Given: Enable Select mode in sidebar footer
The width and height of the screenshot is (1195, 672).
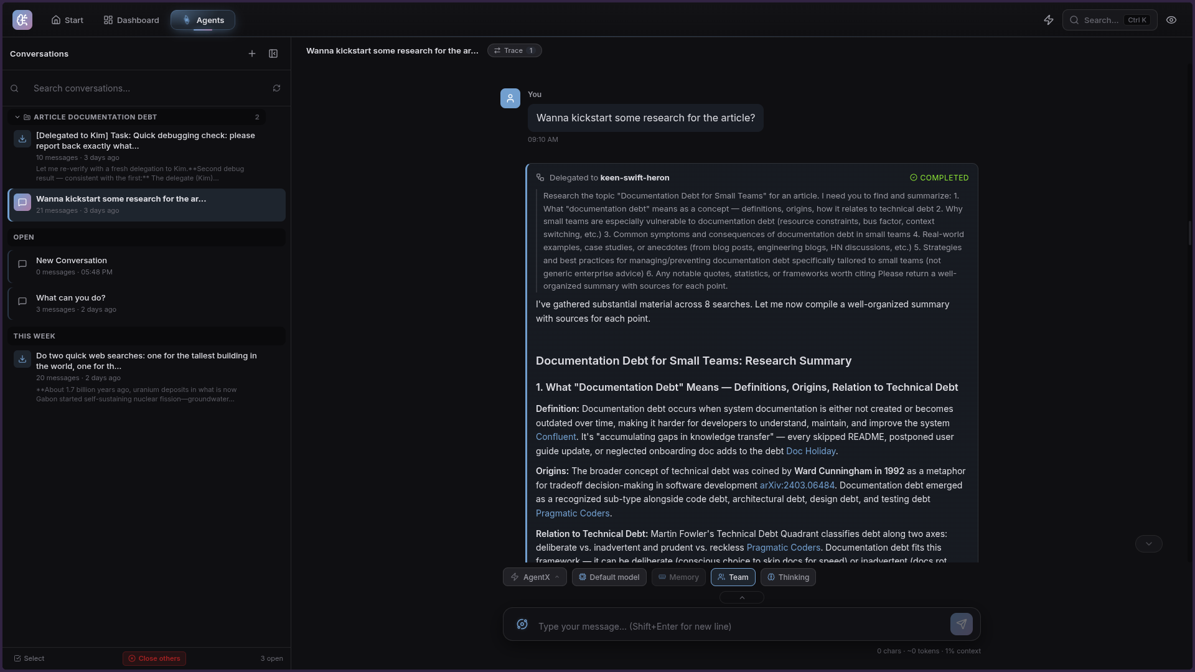Looking at the screenshot, I should [29, 658].
